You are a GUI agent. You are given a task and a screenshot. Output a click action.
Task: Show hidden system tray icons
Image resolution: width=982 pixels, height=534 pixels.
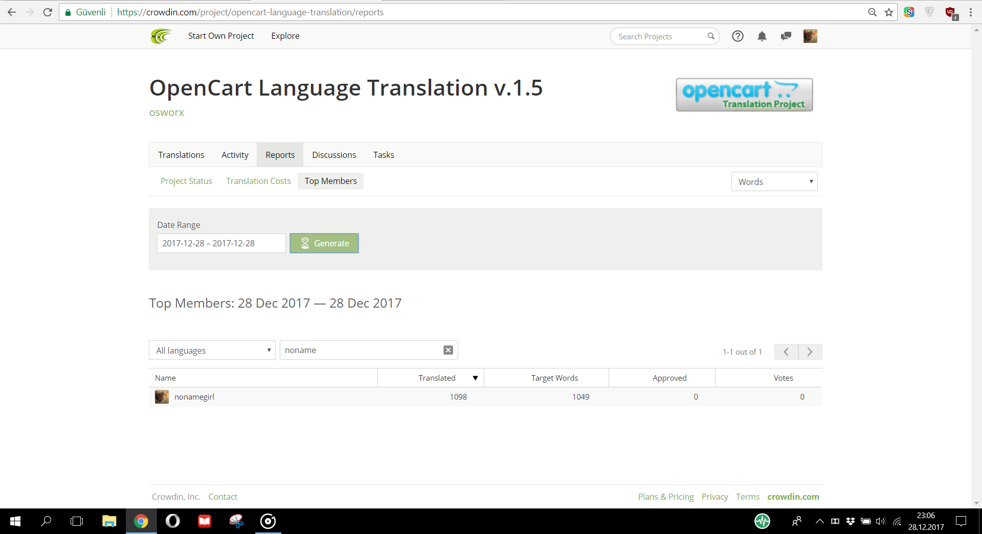click(819, 521)
